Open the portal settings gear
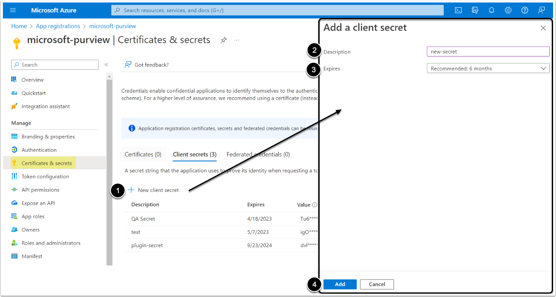Viewport: 556px width, 297px height. tap(508, 10)
